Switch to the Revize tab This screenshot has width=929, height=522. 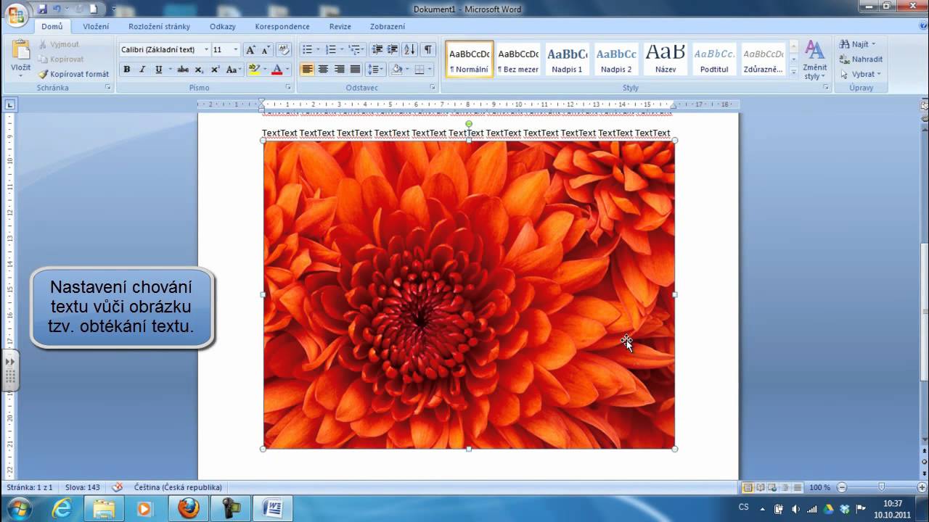[340, 26]
